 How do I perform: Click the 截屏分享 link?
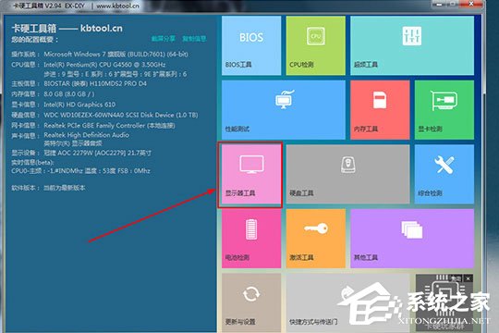163,39
